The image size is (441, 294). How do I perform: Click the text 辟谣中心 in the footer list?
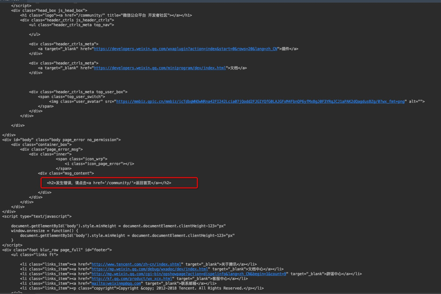coord(334,274)
